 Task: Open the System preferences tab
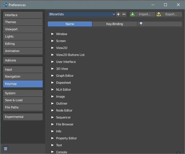(23, 93)
